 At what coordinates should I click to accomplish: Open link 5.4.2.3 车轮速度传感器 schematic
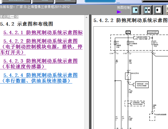(39, 64)
